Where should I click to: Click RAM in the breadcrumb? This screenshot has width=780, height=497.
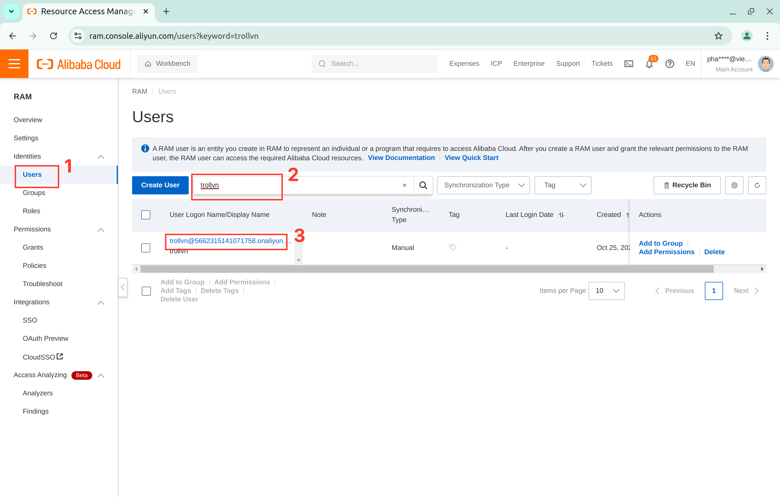(x=139, y=91)
